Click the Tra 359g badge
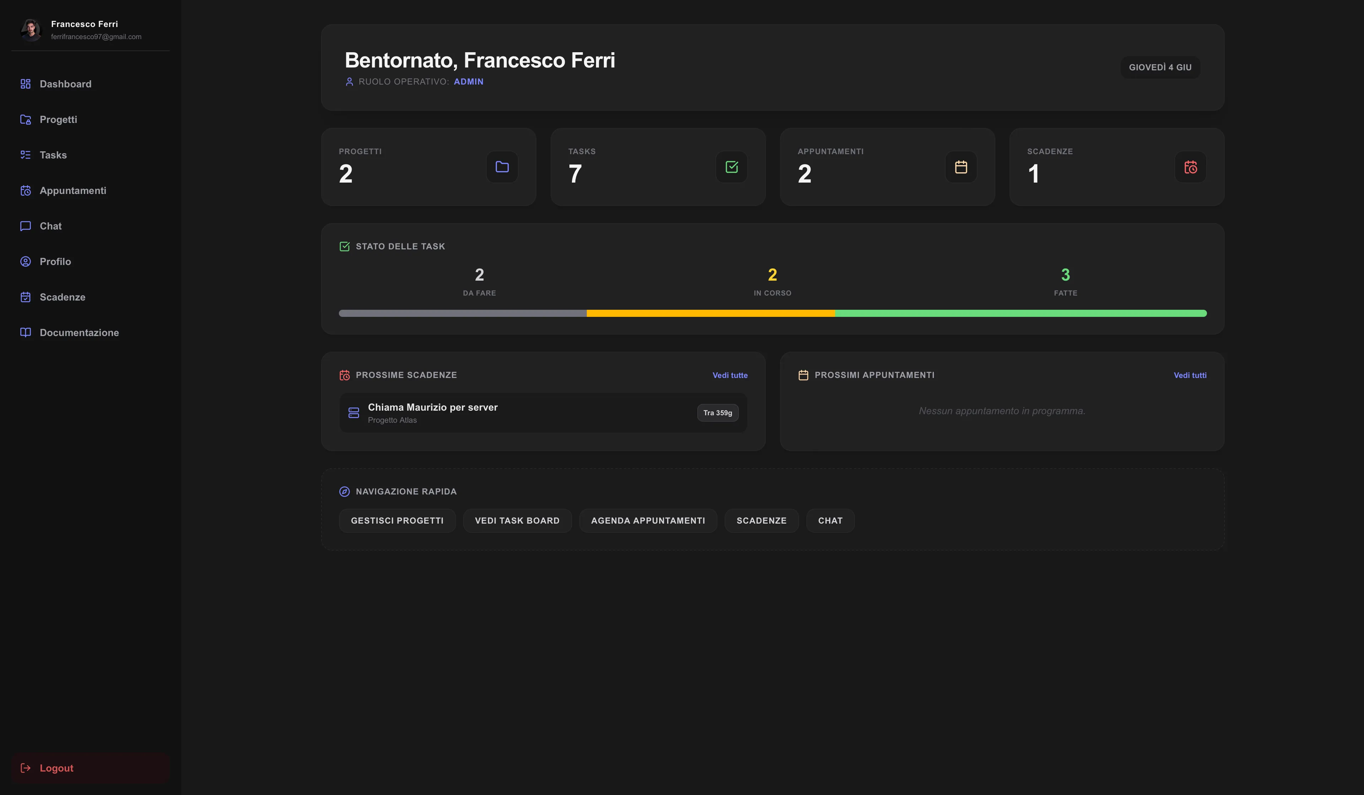1364x795 pixels. pyautogui.click(x=718, y=413)
